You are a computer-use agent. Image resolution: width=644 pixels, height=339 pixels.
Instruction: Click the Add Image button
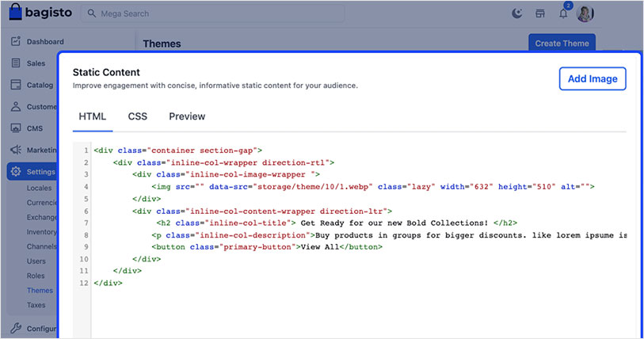click(593, 78)
